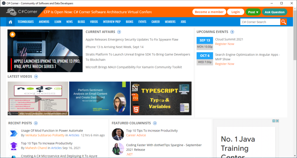Open Latest Videos arrow icon

tap(36, 76)
